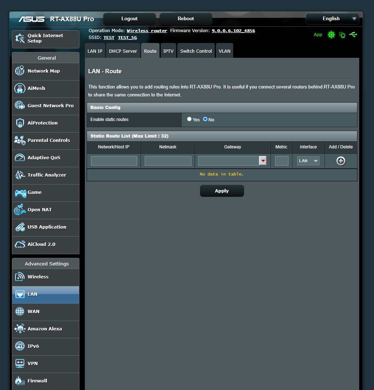This screenshot has width=374, height=390.
Task: Click the Reboot button
Action: [x=186, y=19]
